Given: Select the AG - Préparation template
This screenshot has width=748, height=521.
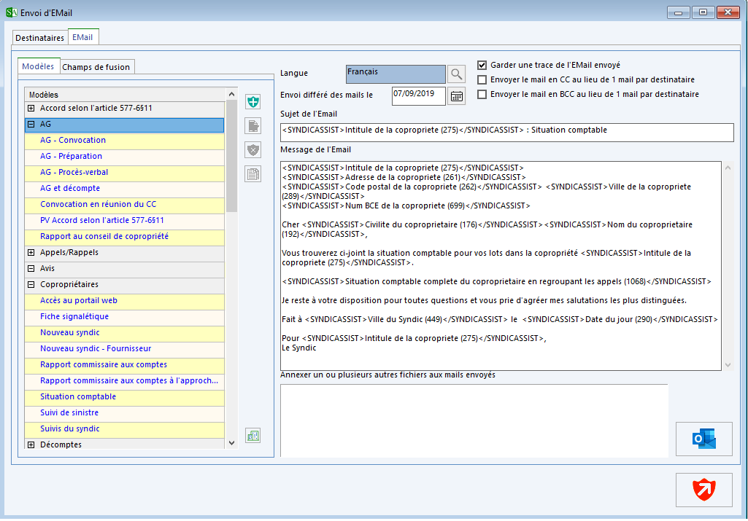Looking at the screenshot, I should pos(125,156).
